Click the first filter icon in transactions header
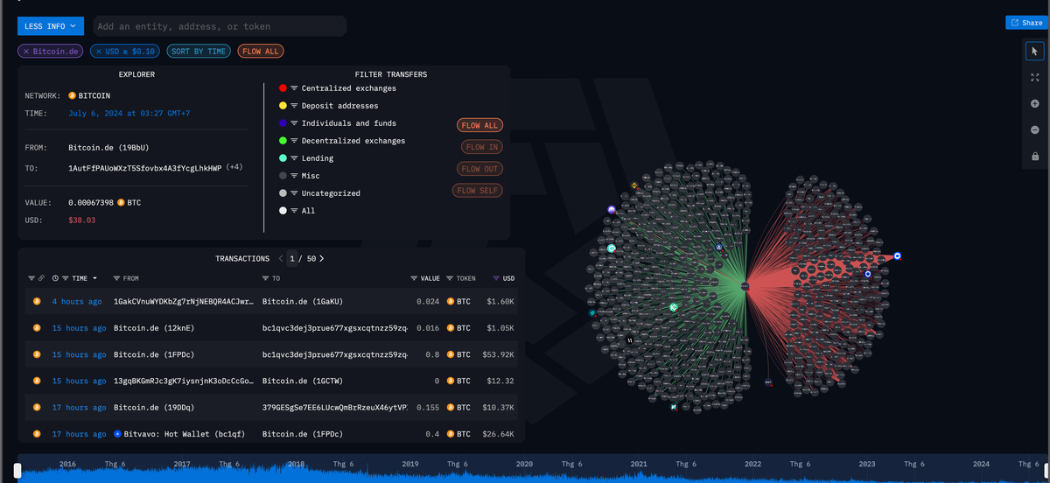This screenshot has height=483, width=1050. coord(31,278)
